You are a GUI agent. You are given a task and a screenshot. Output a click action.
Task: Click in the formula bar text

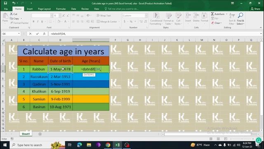coord(58,34)
